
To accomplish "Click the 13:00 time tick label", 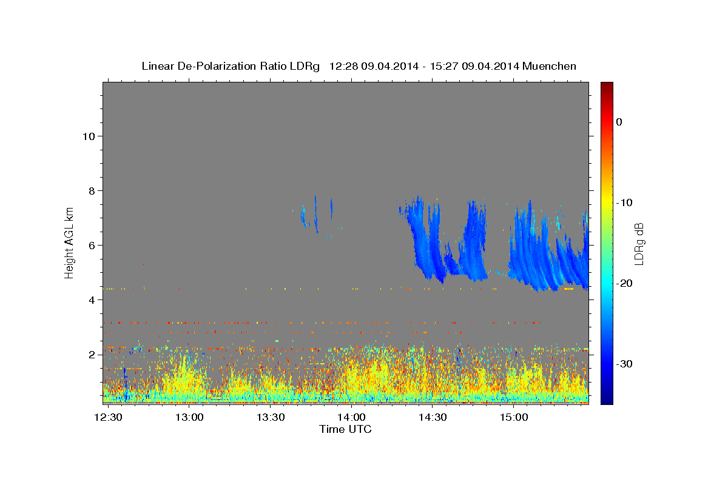I will [189, 418].
